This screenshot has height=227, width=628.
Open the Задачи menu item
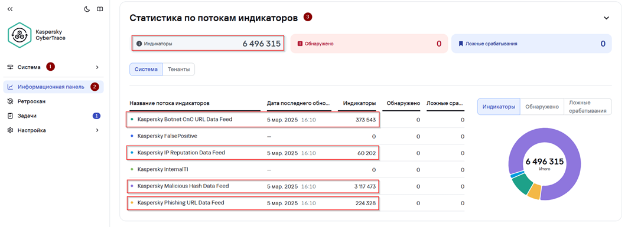coord(53,116)
